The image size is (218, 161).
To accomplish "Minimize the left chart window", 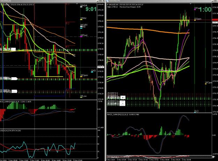I will coord(98,1).
